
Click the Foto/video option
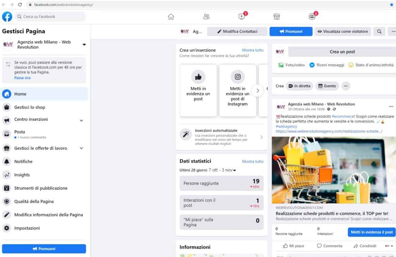click(292, 65)
